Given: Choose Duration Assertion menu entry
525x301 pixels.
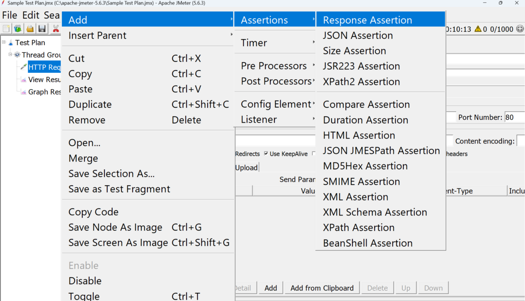Looking at the screenshot, I should pyautogui.click(x=365, y=120).
